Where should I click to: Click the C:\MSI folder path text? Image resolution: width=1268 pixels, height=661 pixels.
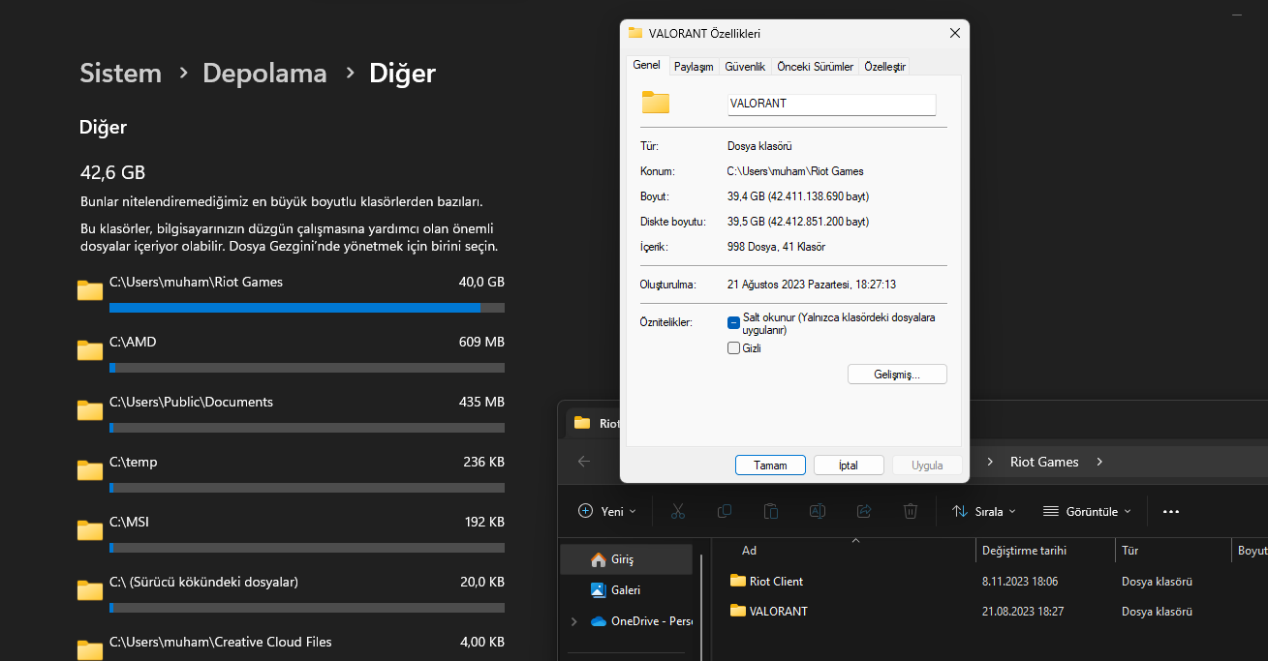[130, 522]
